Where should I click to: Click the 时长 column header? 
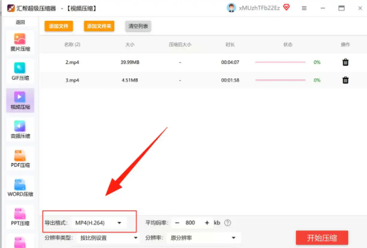[x=230, y=44]
